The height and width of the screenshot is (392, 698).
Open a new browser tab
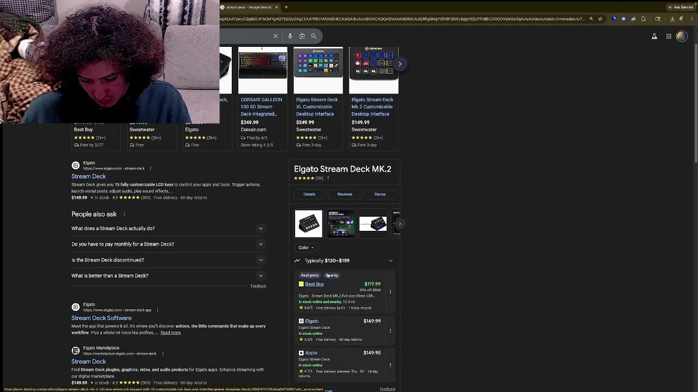286,7
